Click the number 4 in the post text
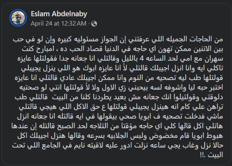The width and height of the screenshot is (232, 166). [x=142, y=59]
